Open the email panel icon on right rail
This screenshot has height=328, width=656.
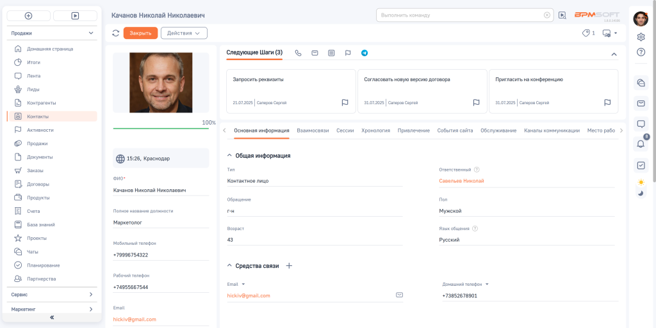tap(641, 103)
